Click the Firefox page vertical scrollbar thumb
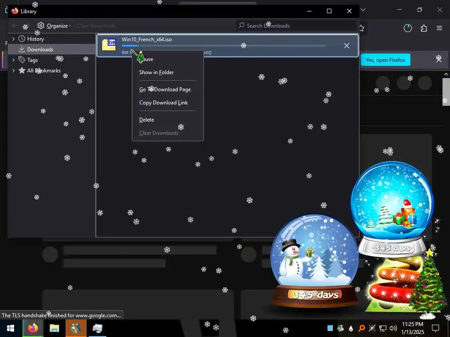450x337 pixels. 446,92
